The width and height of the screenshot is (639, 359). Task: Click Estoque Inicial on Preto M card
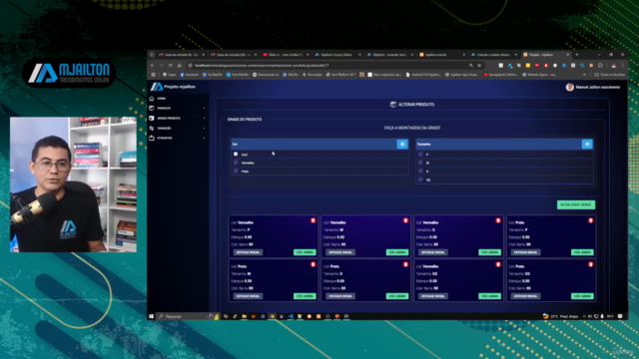point(249,296)
